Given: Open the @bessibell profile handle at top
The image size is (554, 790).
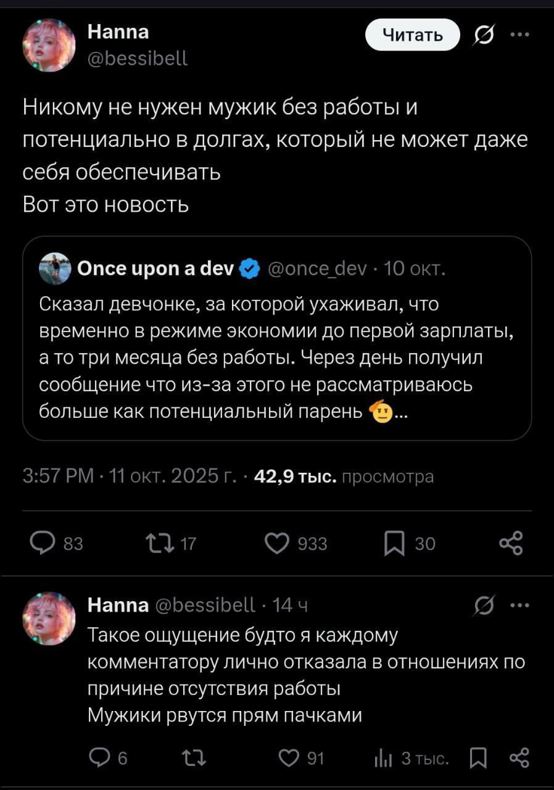Looking at the screenshot, I should (138, 58).
